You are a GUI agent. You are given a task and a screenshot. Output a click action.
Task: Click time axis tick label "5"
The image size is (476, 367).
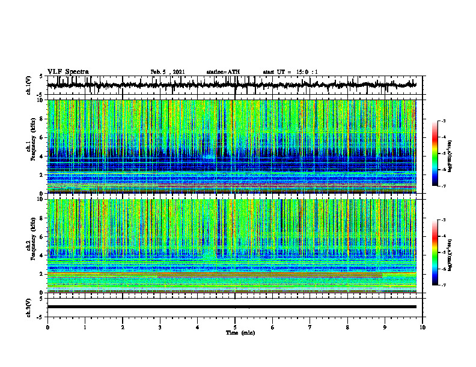click(235, 327)
